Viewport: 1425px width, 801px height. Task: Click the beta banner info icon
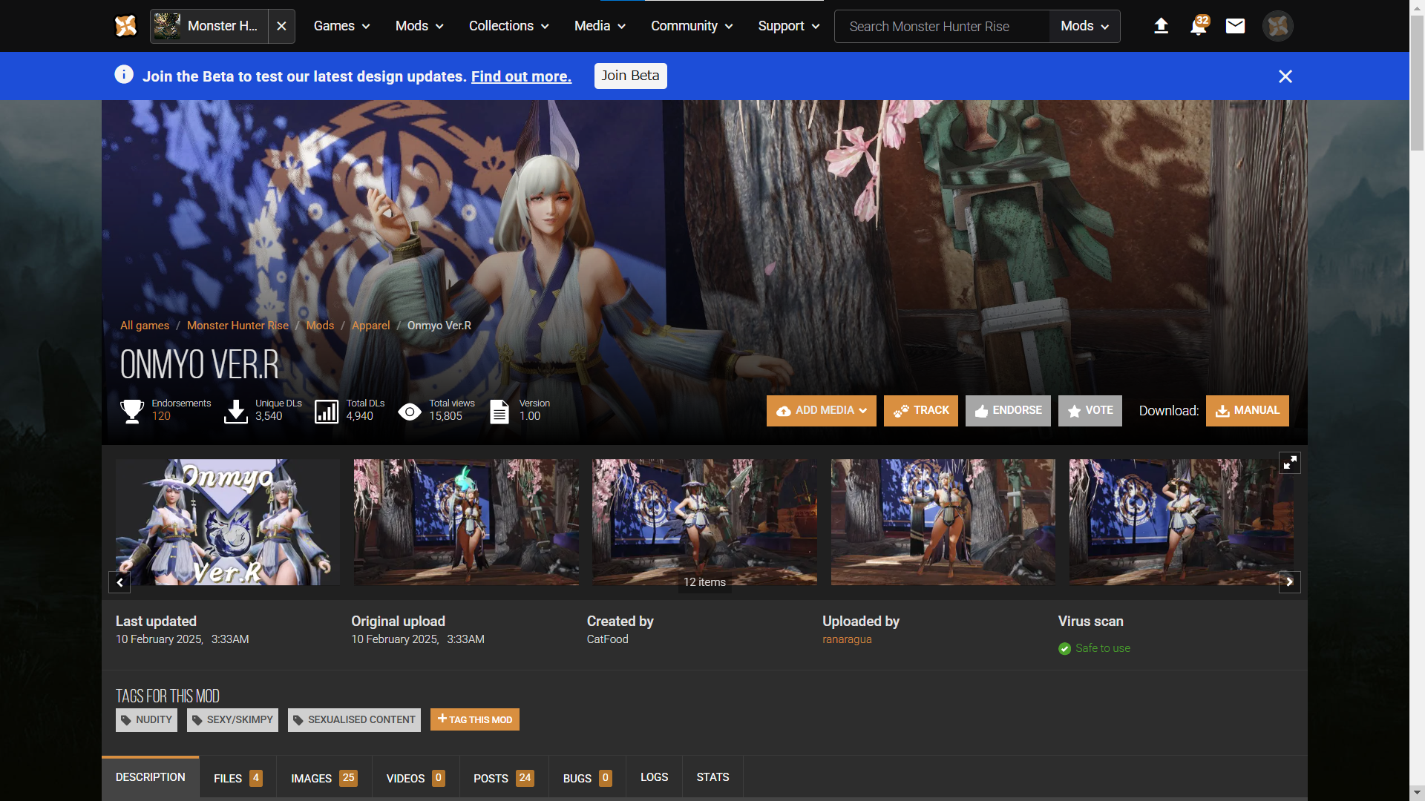click(124, 75)
